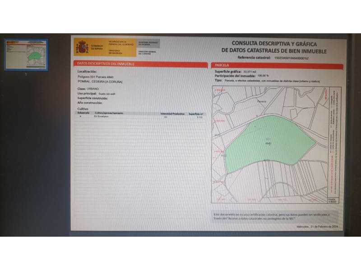This screenshot has height=270, width=361.
Task: Select the red north arrow on the map
Action: pos(326,94)
